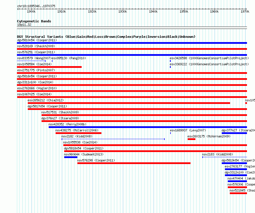
Task: Click the nsv521845 variant label
Action: coord(242,190)
